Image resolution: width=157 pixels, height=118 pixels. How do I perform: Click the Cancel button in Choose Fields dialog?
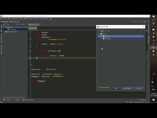click(138, 88)
